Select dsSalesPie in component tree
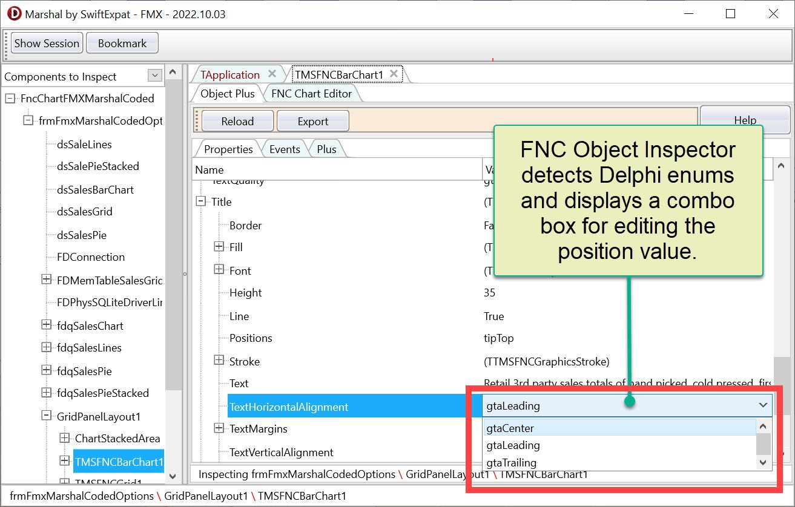This screenshot has height=507, width=795. point(82,235)
